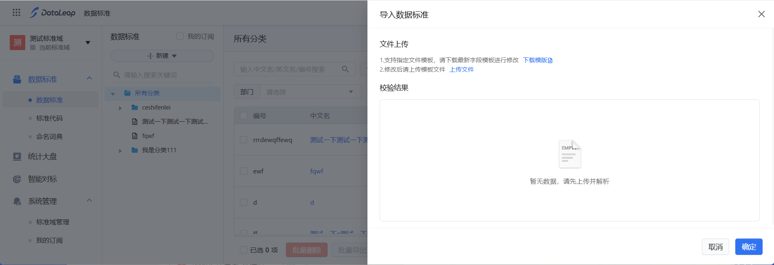Select fqwf in the tree
The width and height of the screenshot is (774, 265).
pos(148,136)
